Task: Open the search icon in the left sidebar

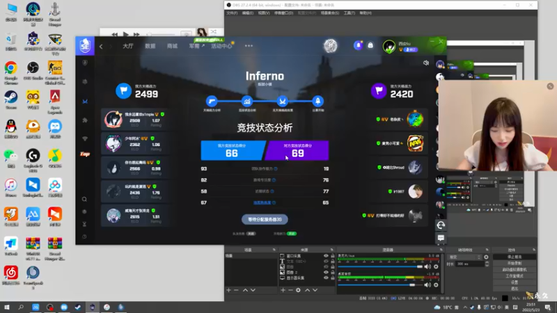Action: pos(84,199)
